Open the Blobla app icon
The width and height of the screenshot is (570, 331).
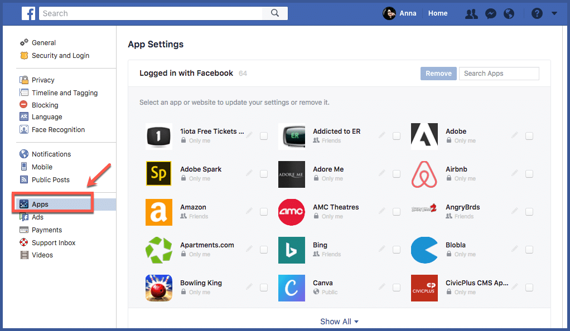[x=424, y=250]
